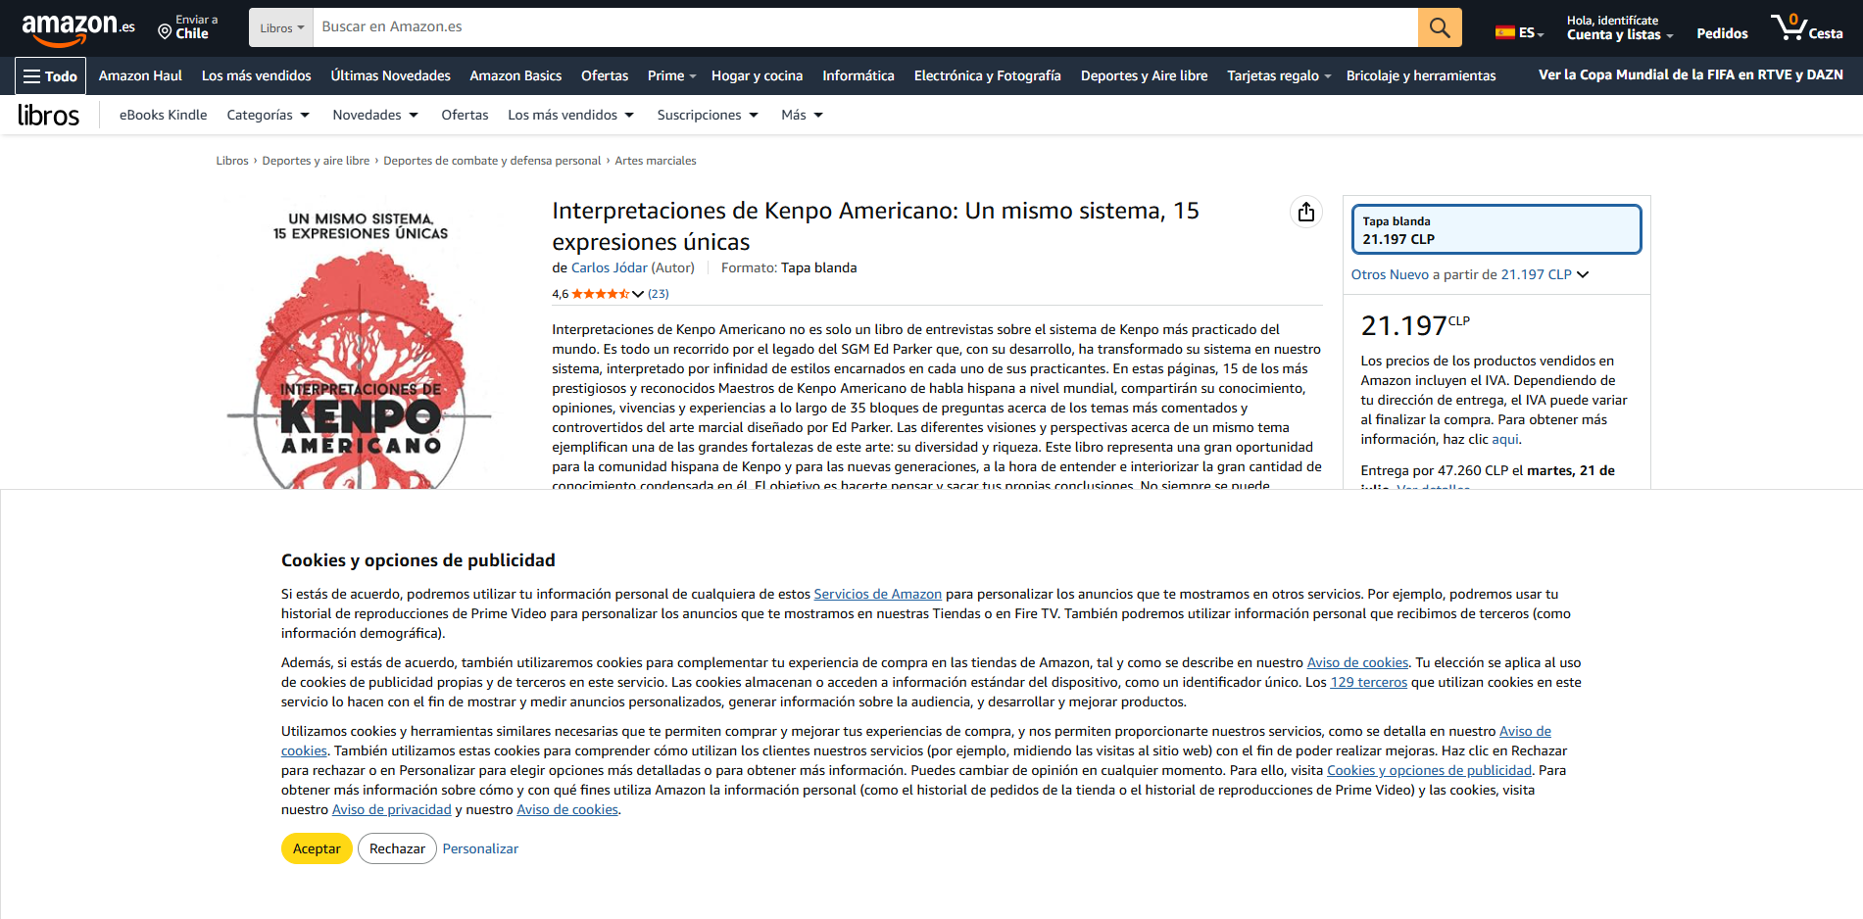This screenshot has height=919, width=1863.
Task: Expand the Más dropdown in books bar
Action: tap(802, 115)
